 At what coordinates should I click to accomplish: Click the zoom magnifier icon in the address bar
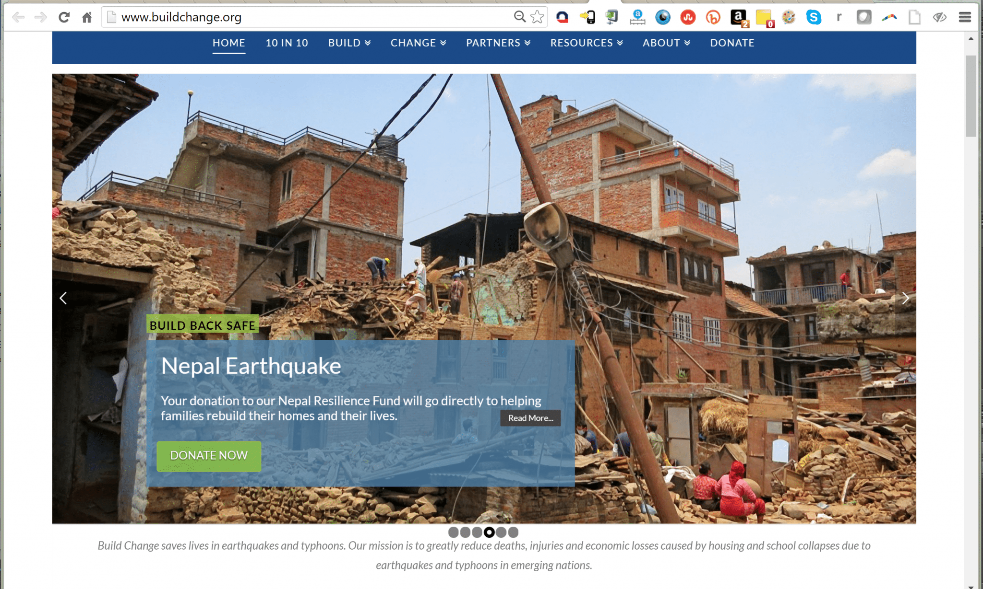520,17
